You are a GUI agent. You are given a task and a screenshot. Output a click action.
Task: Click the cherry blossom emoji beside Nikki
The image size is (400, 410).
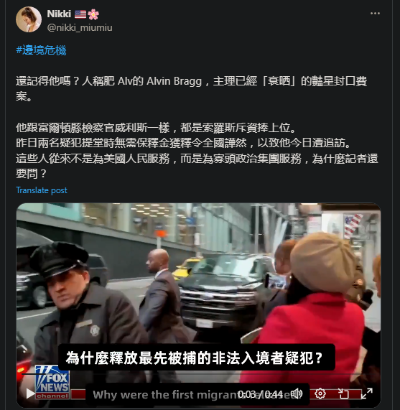coord(93,14)
